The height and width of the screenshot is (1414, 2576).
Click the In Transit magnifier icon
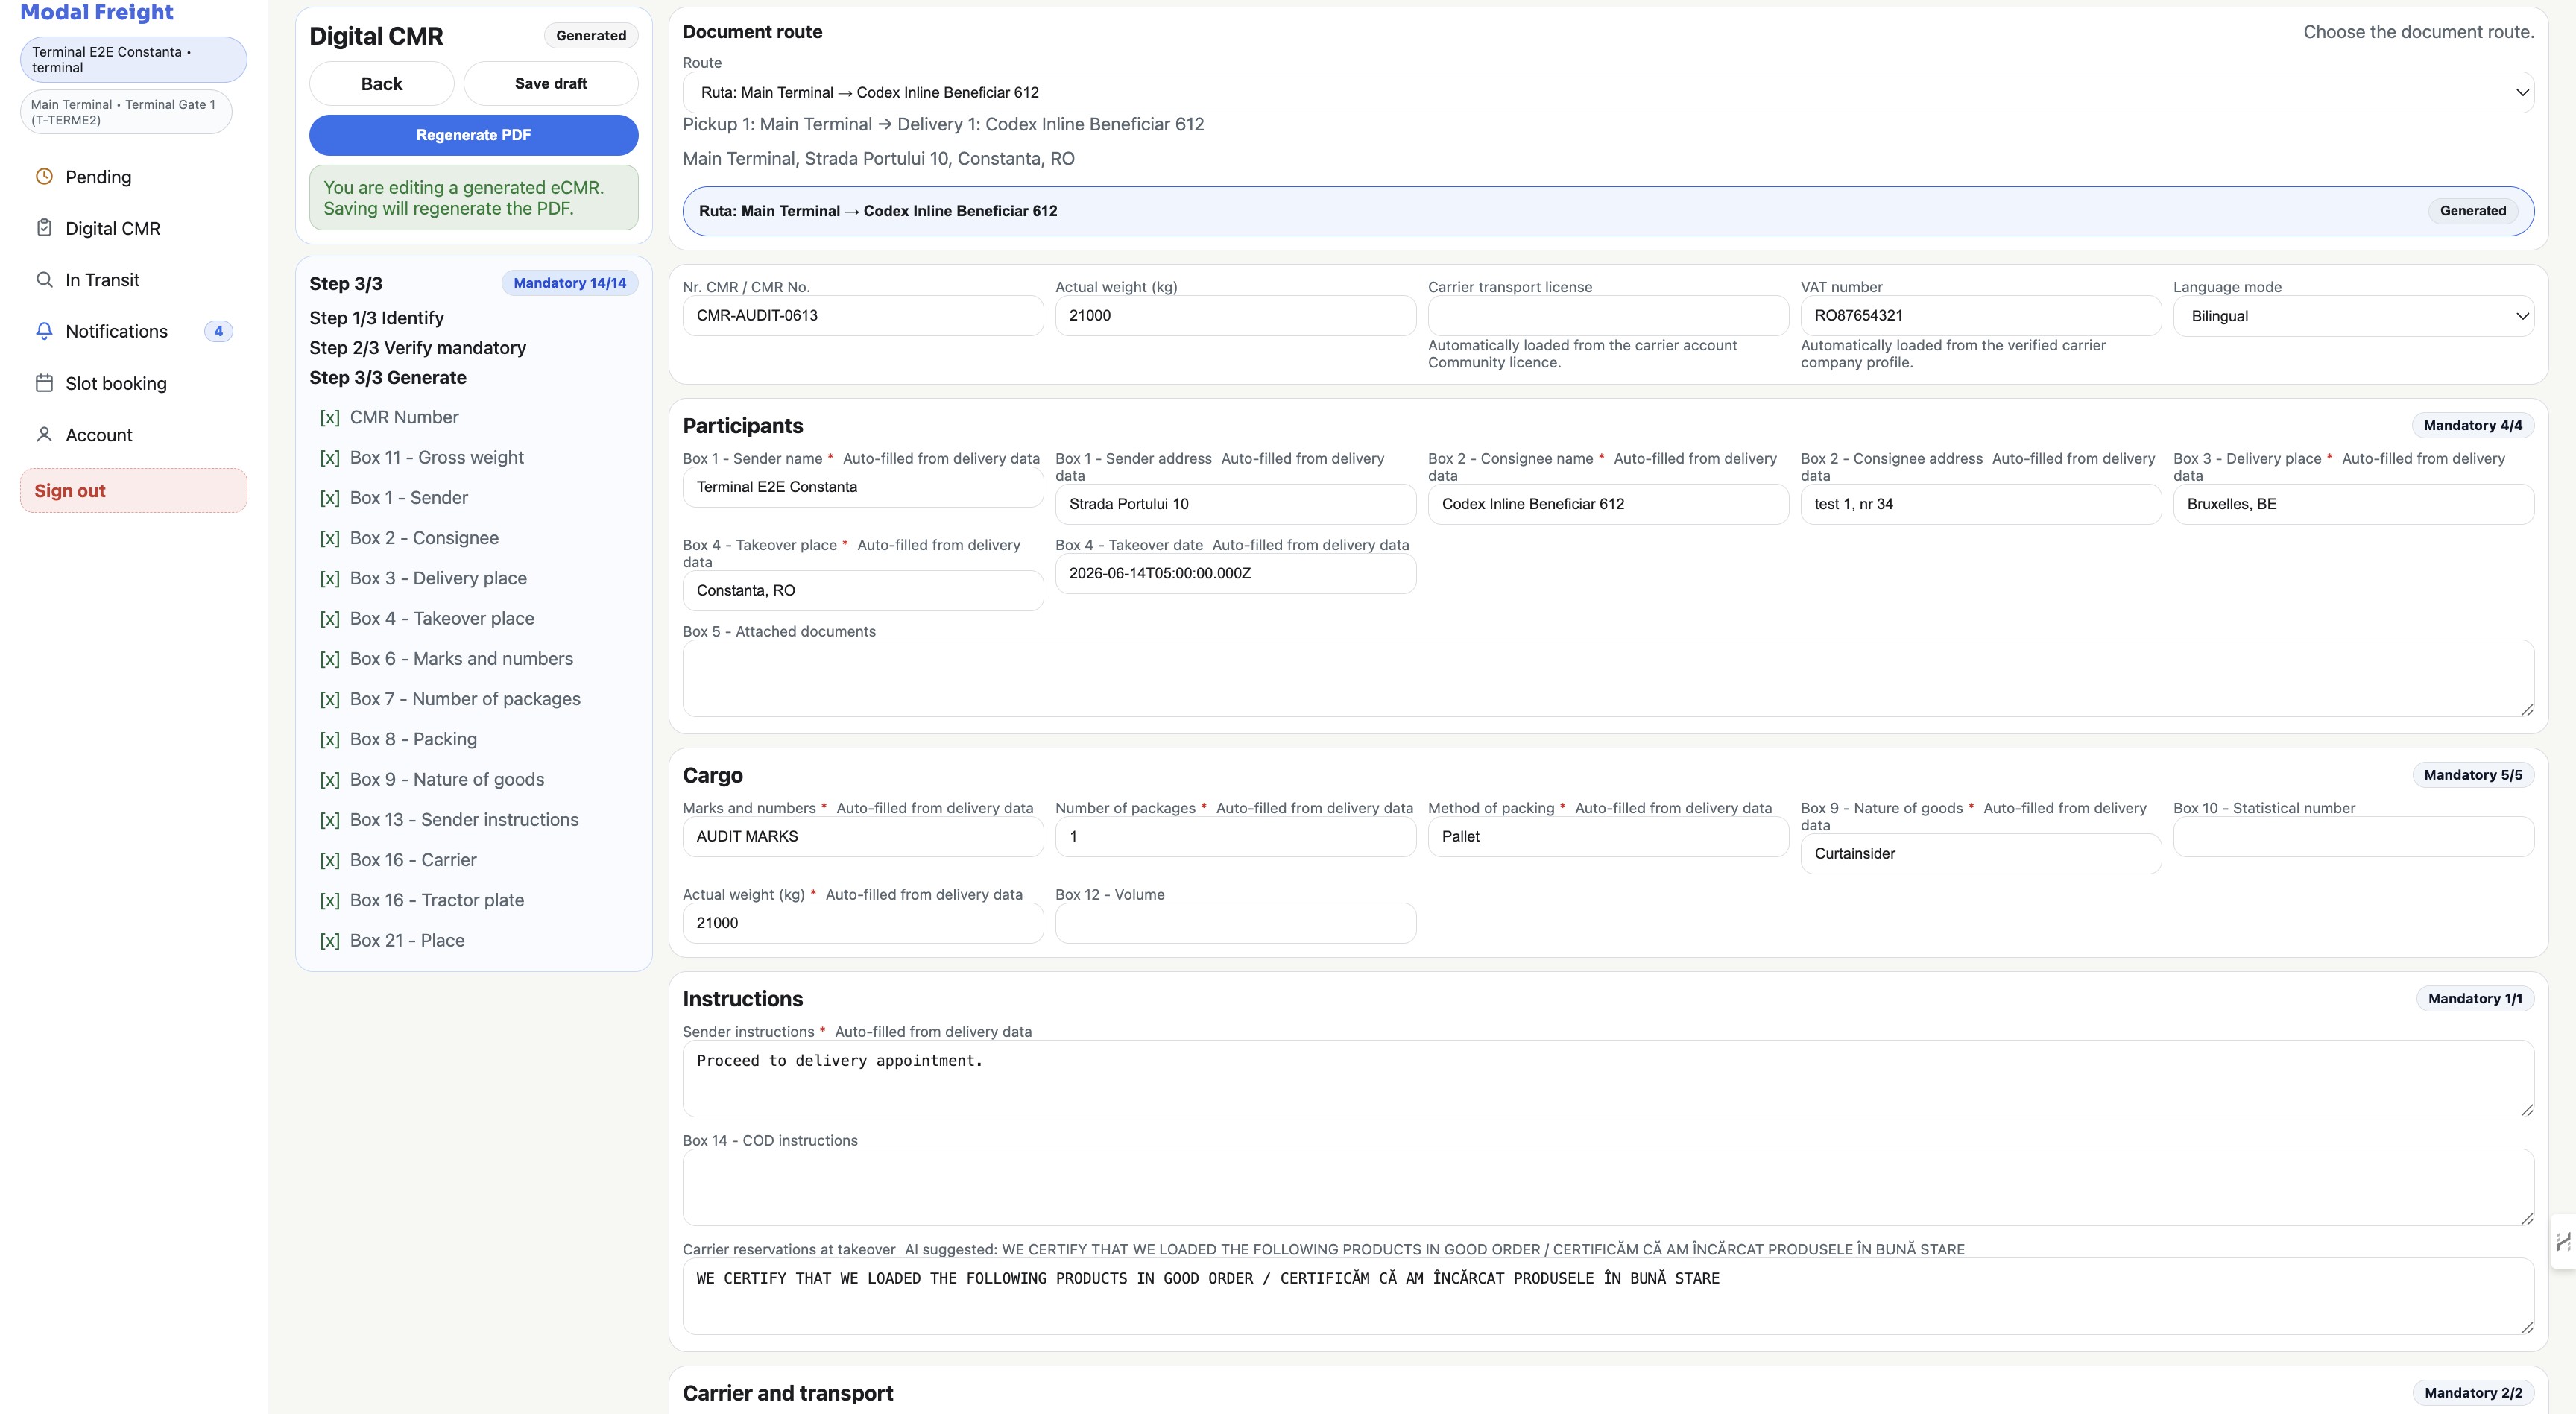tap(44, 280)
